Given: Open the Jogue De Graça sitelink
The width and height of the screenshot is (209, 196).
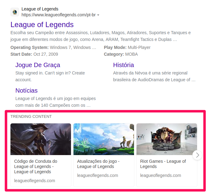Looking at the screenshot, I should 38,65.
